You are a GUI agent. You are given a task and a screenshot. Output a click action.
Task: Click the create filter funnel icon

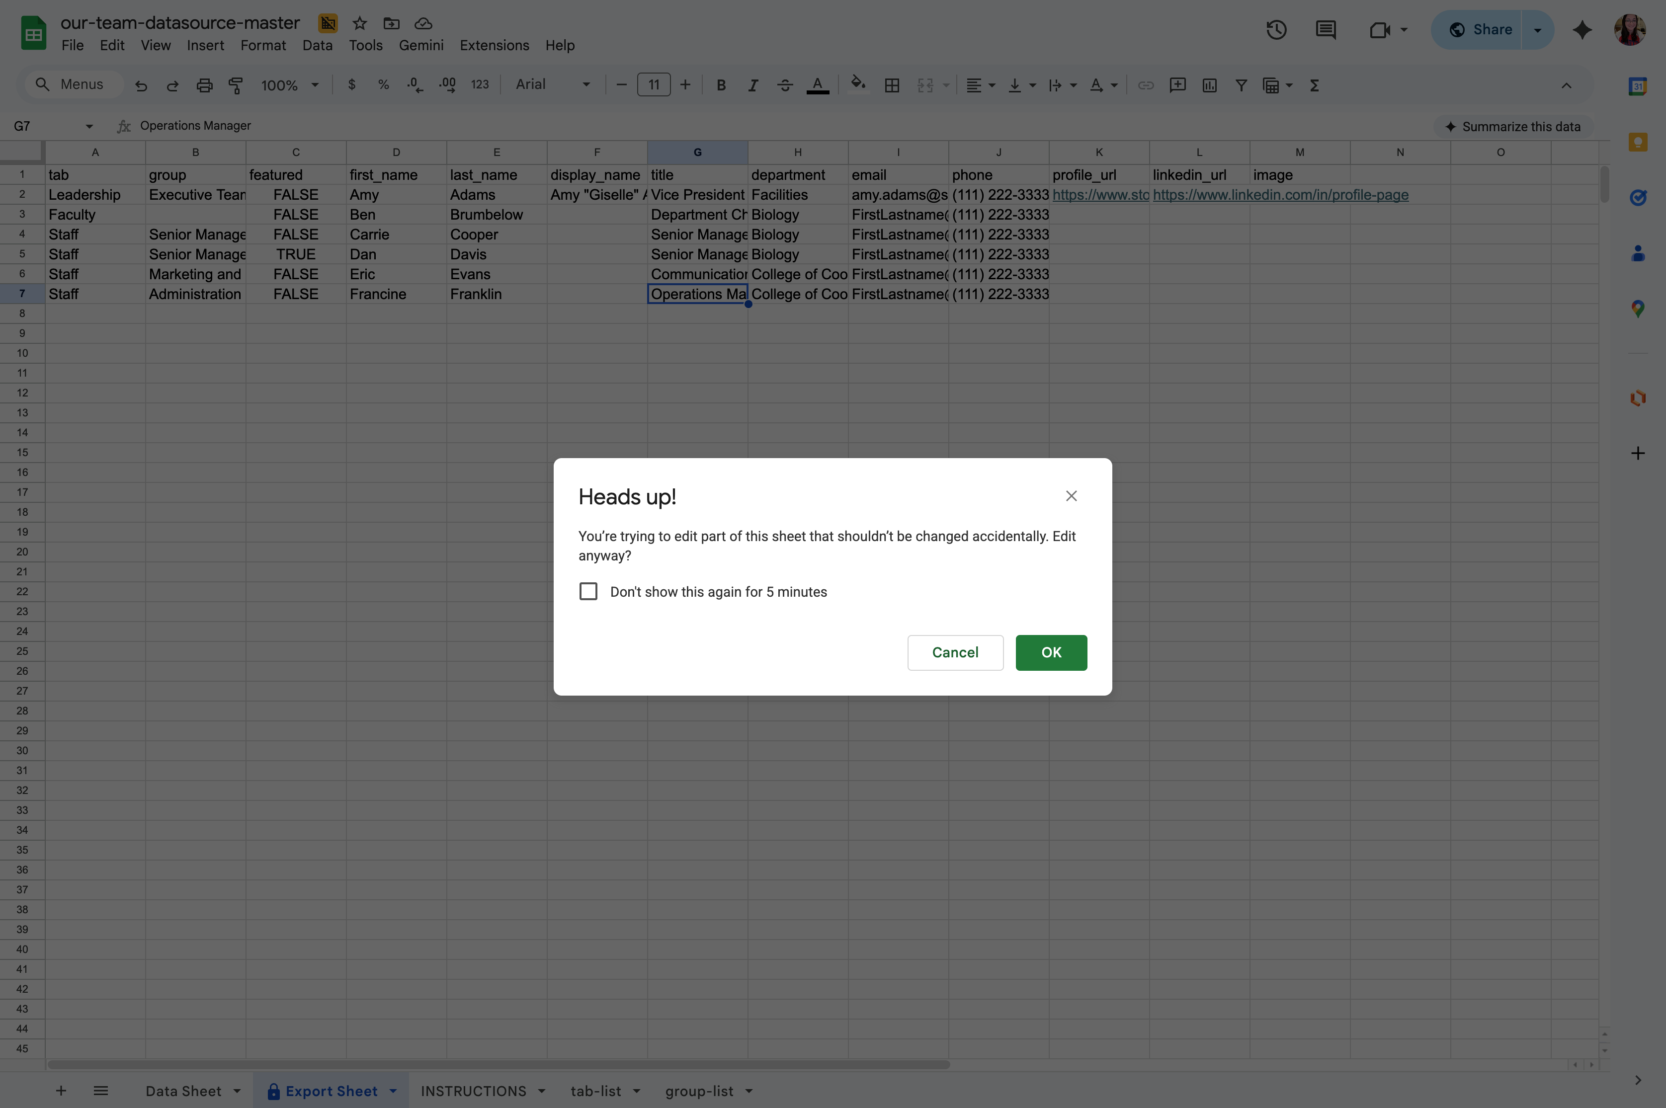(1241, 85)
